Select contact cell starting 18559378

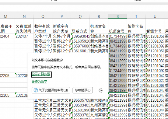(x=80, y=115)
